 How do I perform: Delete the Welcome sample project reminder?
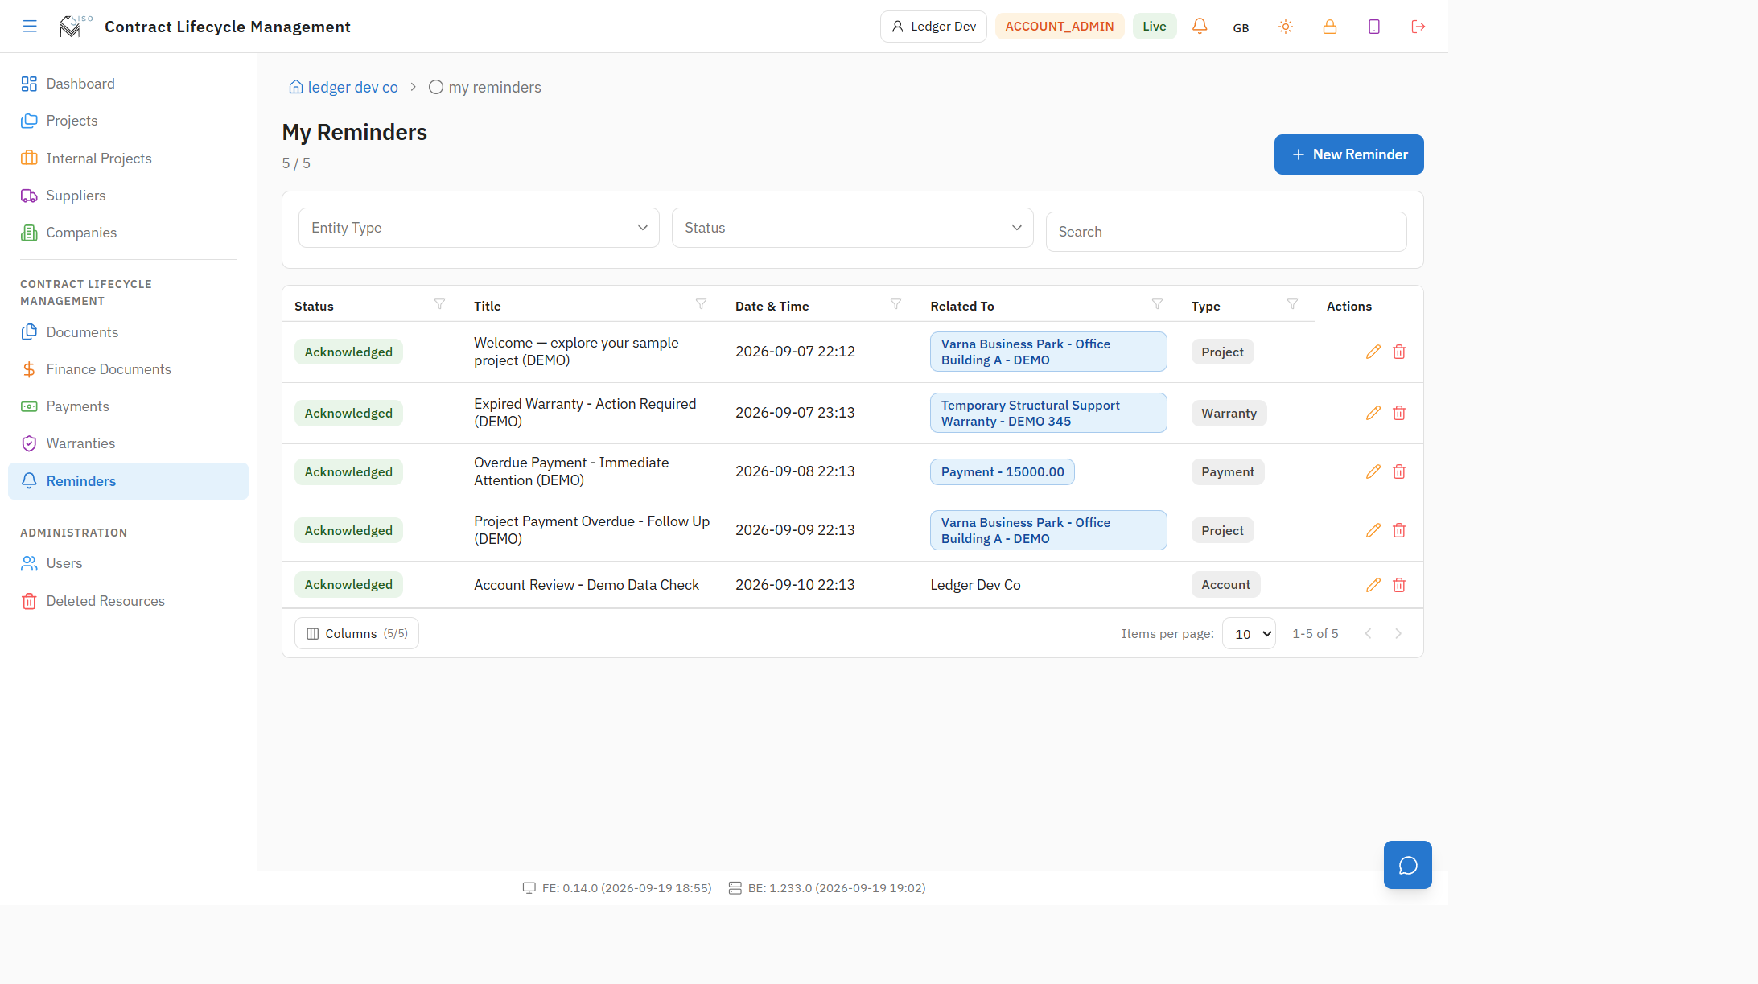pos(1399,352)
